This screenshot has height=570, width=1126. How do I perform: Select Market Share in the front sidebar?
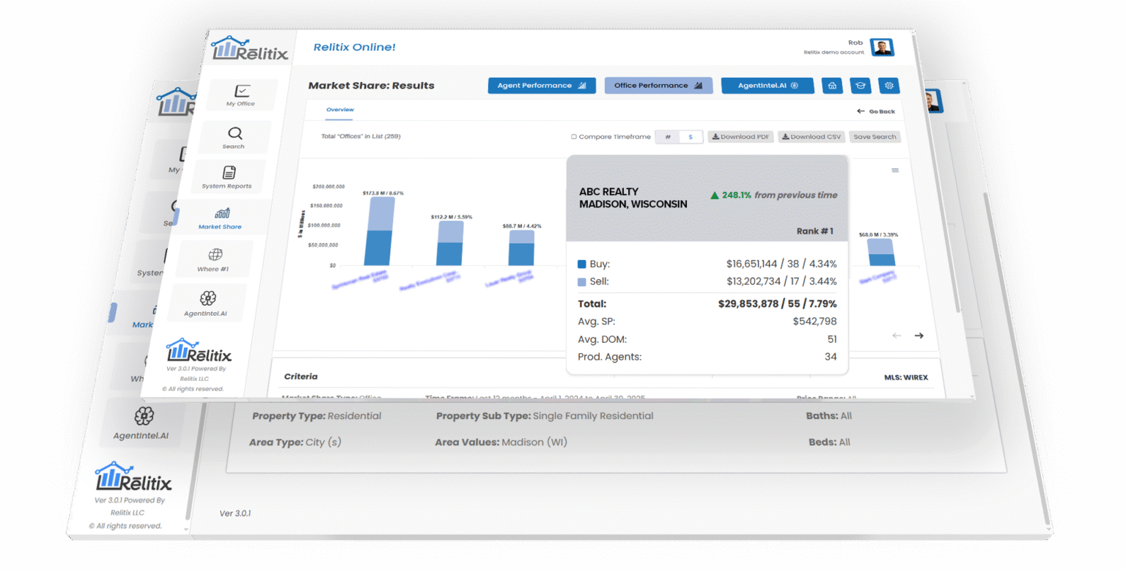pyautogui.click(x=221, y=218)
